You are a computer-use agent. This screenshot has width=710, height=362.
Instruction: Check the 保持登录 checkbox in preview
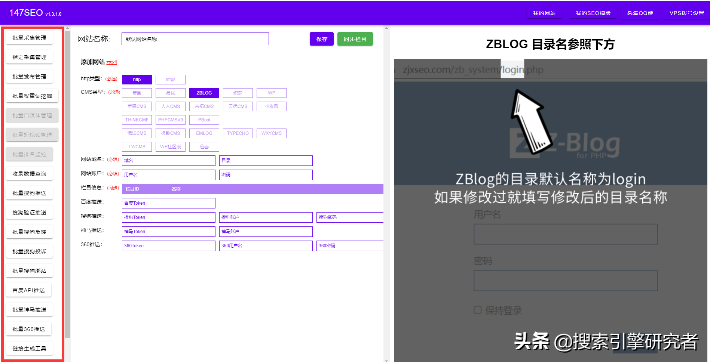tap(478, 310)
